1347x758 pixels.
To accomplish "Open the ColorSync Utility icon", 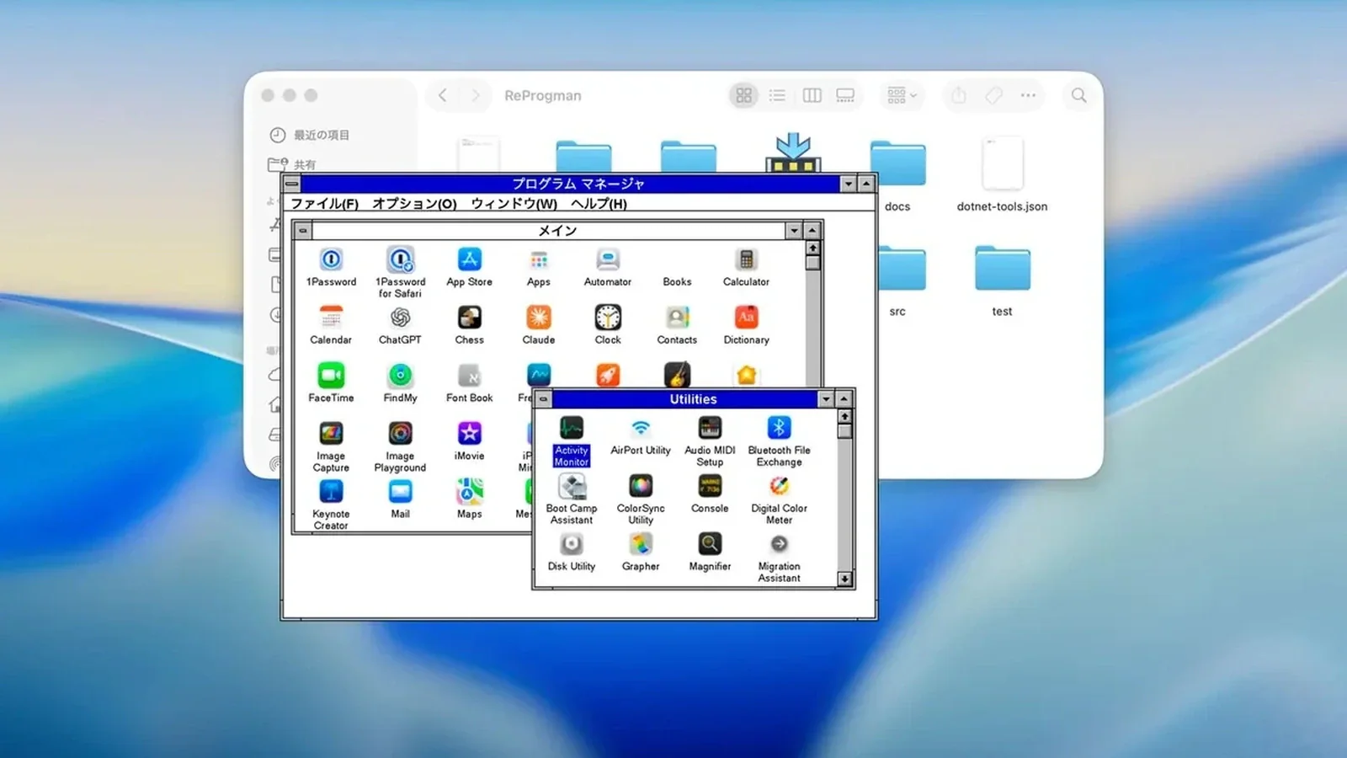I will [x=641, y=486].
